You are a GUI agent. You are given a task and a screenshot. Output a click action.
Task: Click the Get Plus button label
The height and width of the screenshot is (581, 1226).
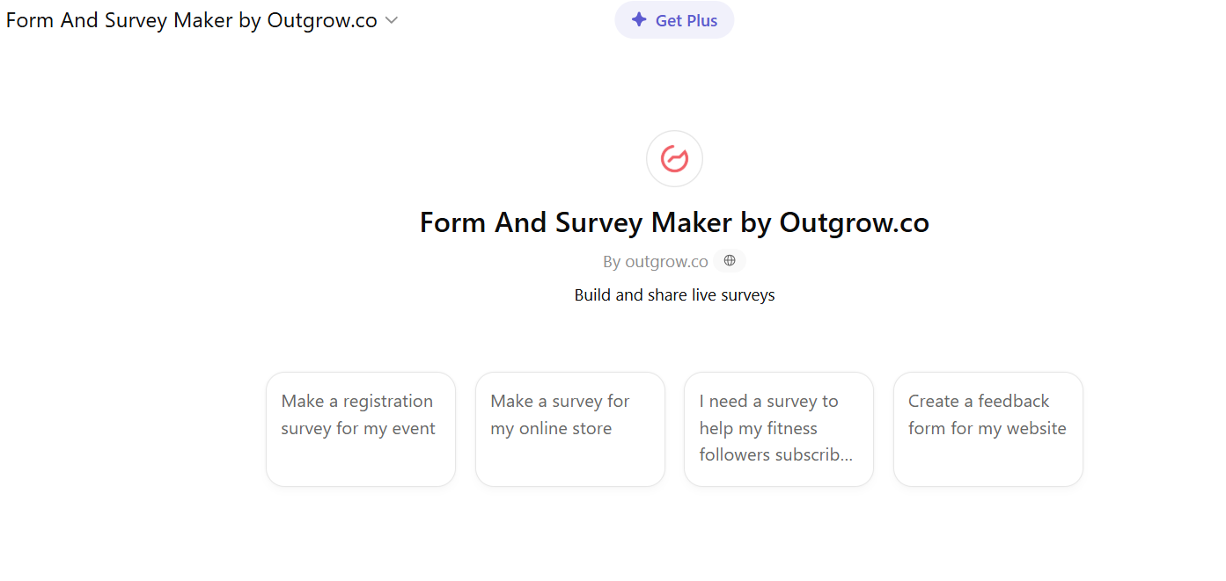pos(686,20)
